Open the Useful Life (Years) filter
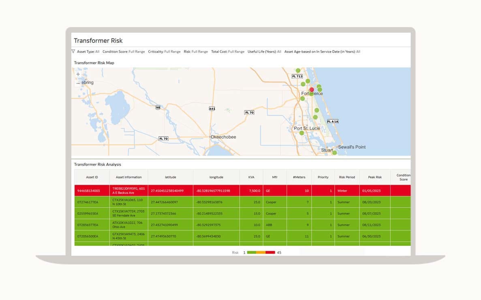Screen dimensions: 481x300 (264, 52)
